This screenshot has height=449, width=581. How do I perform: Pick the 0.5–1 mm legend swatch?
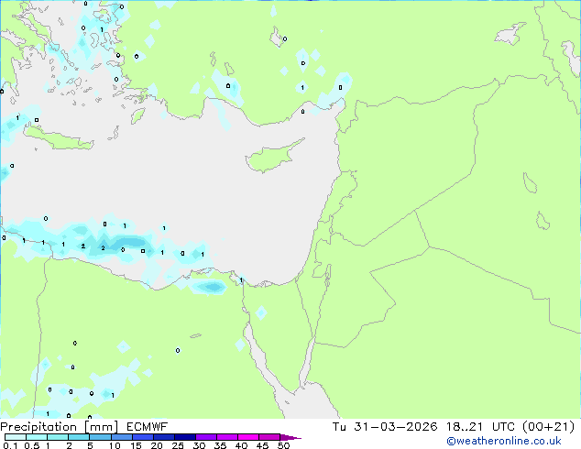coord(37,437)
